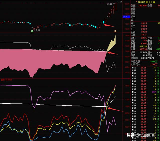Click the 买五 bid price 20.21
The image size is (160, 141).
[144, 35]
